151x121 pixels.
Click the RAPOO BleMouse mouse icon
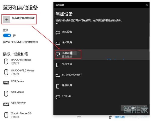pyautogui.click(x=6, y=61)
